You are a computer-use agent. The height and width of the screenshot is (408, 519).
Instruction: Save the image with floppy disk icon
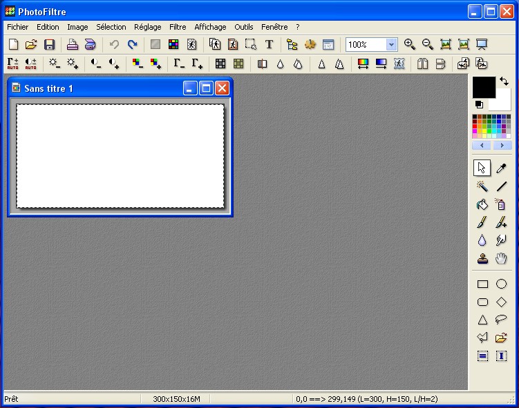tap(49, 44)
